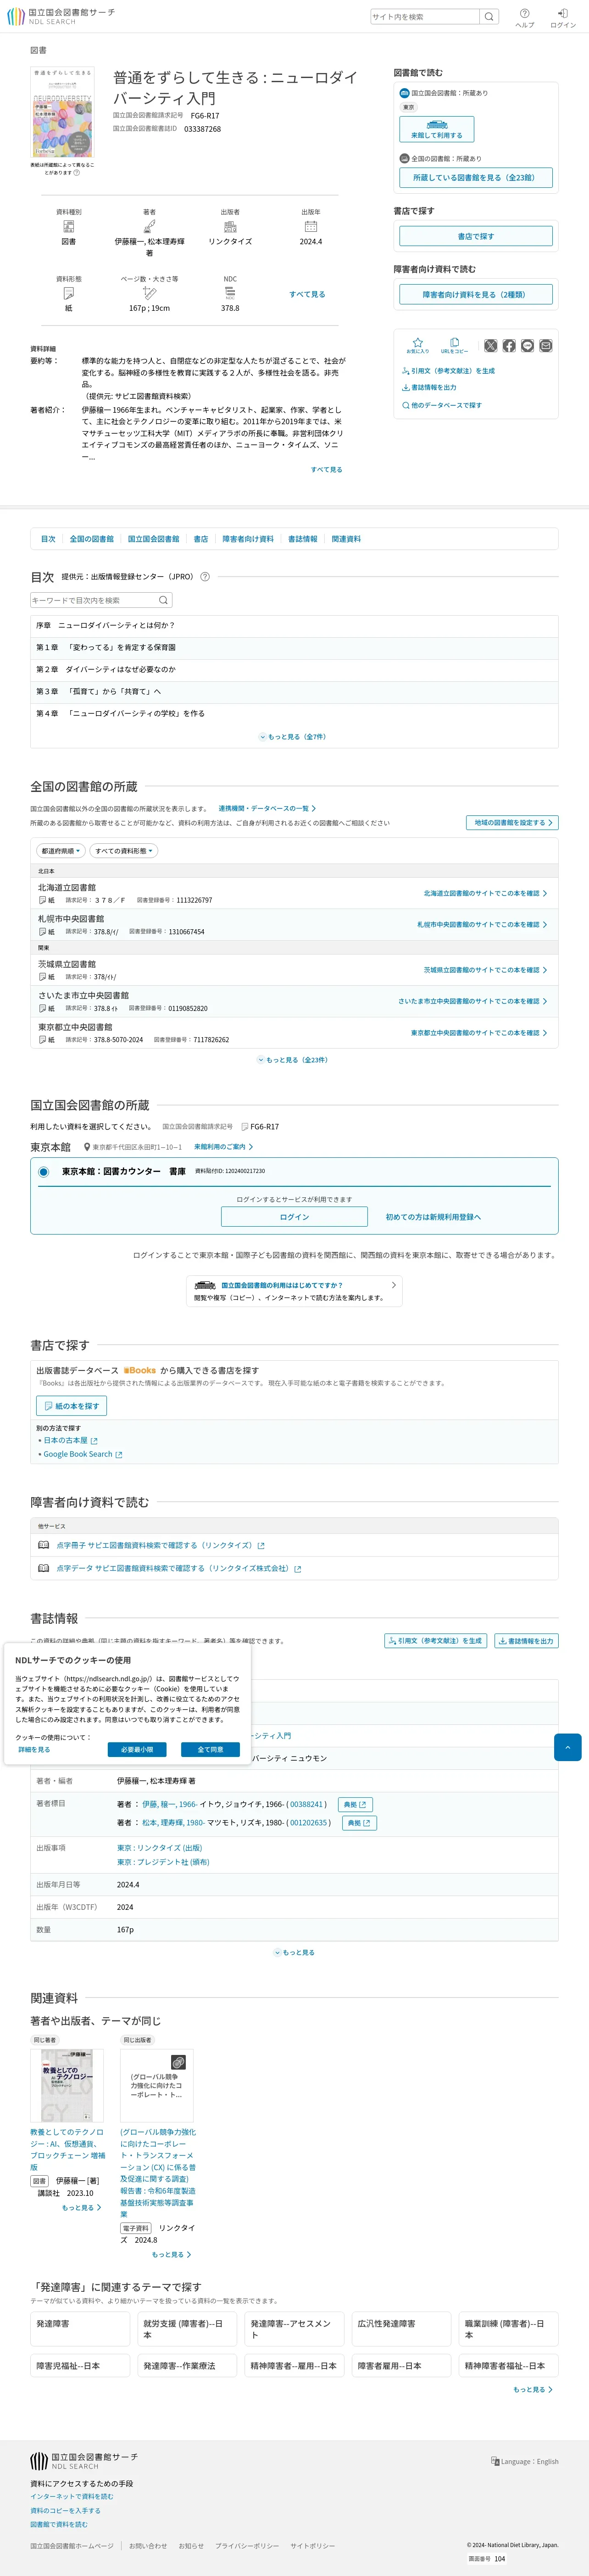Jump to 国立国会図書館 anchor tab
Image resolution: width=589 pixels, height=2576 pixels.
tap(154, 539)
